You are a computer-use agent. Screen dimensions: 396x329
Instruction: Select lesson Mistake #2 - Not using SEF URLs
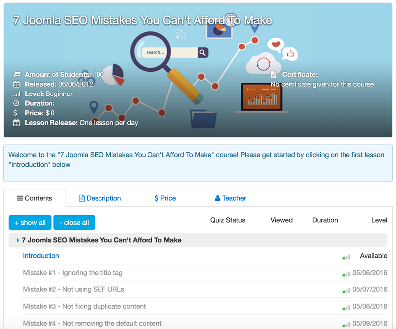pos(73,289)
